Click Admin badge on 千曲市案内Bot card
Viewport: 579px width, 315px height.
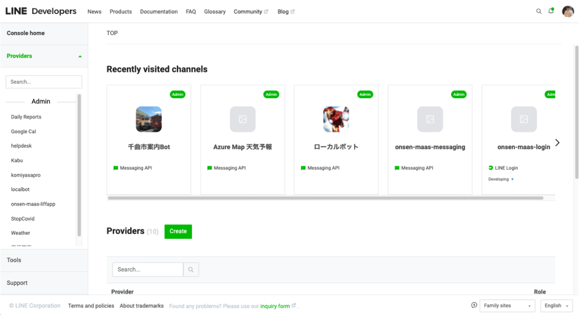(178, 94)
